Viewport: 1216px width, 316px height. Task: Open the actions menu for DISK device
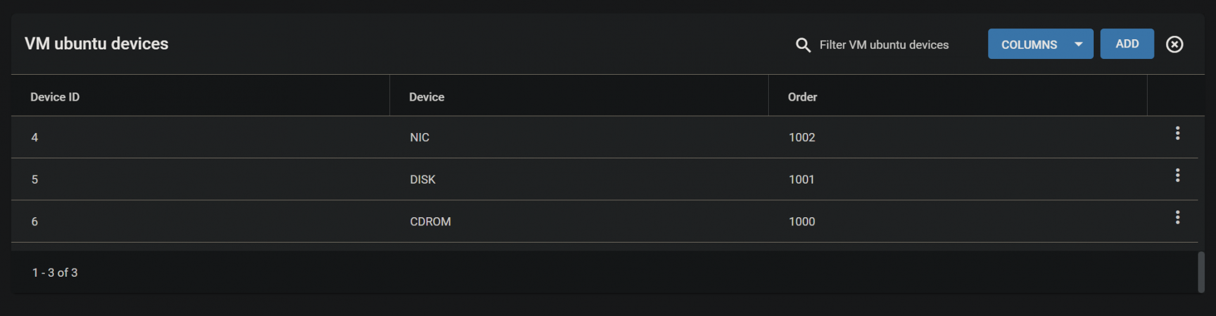[1177, 175]
